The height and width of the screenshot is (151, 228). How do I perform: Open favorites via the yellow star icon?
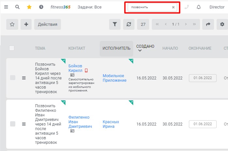[x=29, y=7]
